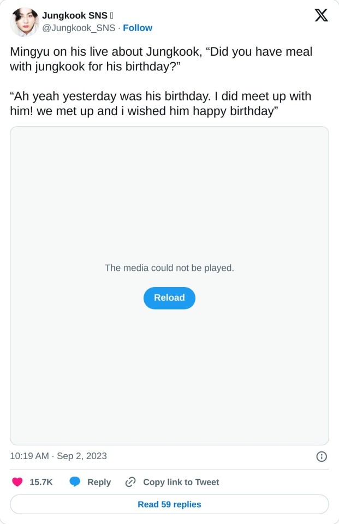Click the media could not be played message

point(169,268)
